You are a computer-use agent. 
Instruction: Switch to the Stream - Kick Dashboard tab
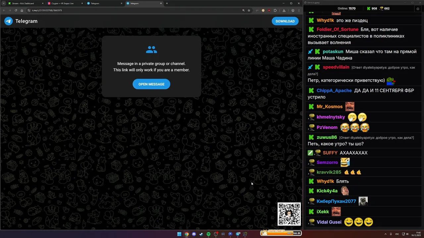click(x=26, y=3)
